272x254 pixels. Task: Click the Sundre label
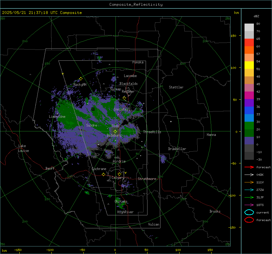click(92, 125)
